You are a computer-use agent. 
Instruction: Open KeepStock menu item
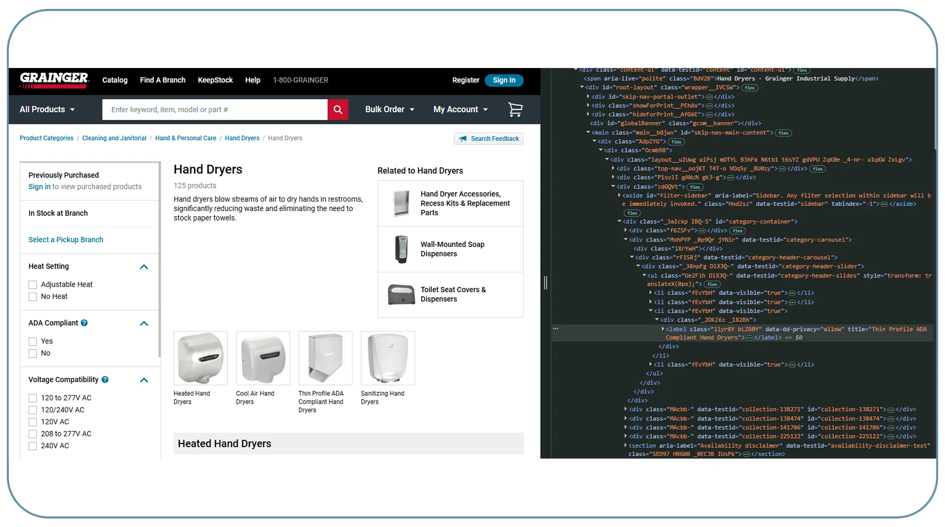tap(216, 80)
